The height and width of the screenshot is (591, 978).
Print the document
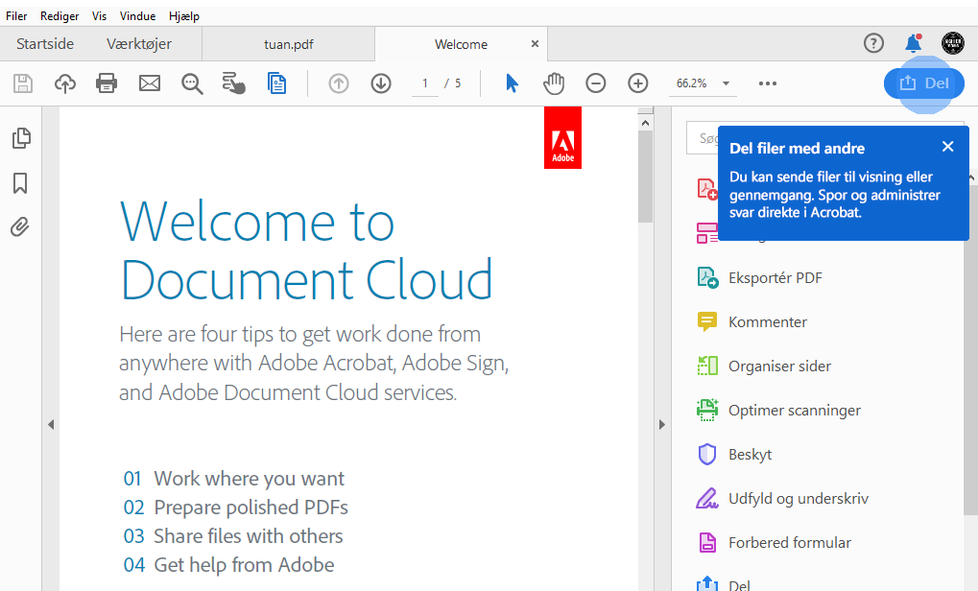(107, 83)
